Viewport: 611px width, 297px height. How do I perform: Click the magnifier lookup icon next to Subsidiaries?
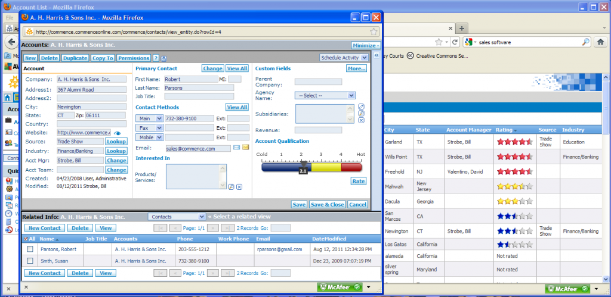pyautogui.click(x=361, y=114)
